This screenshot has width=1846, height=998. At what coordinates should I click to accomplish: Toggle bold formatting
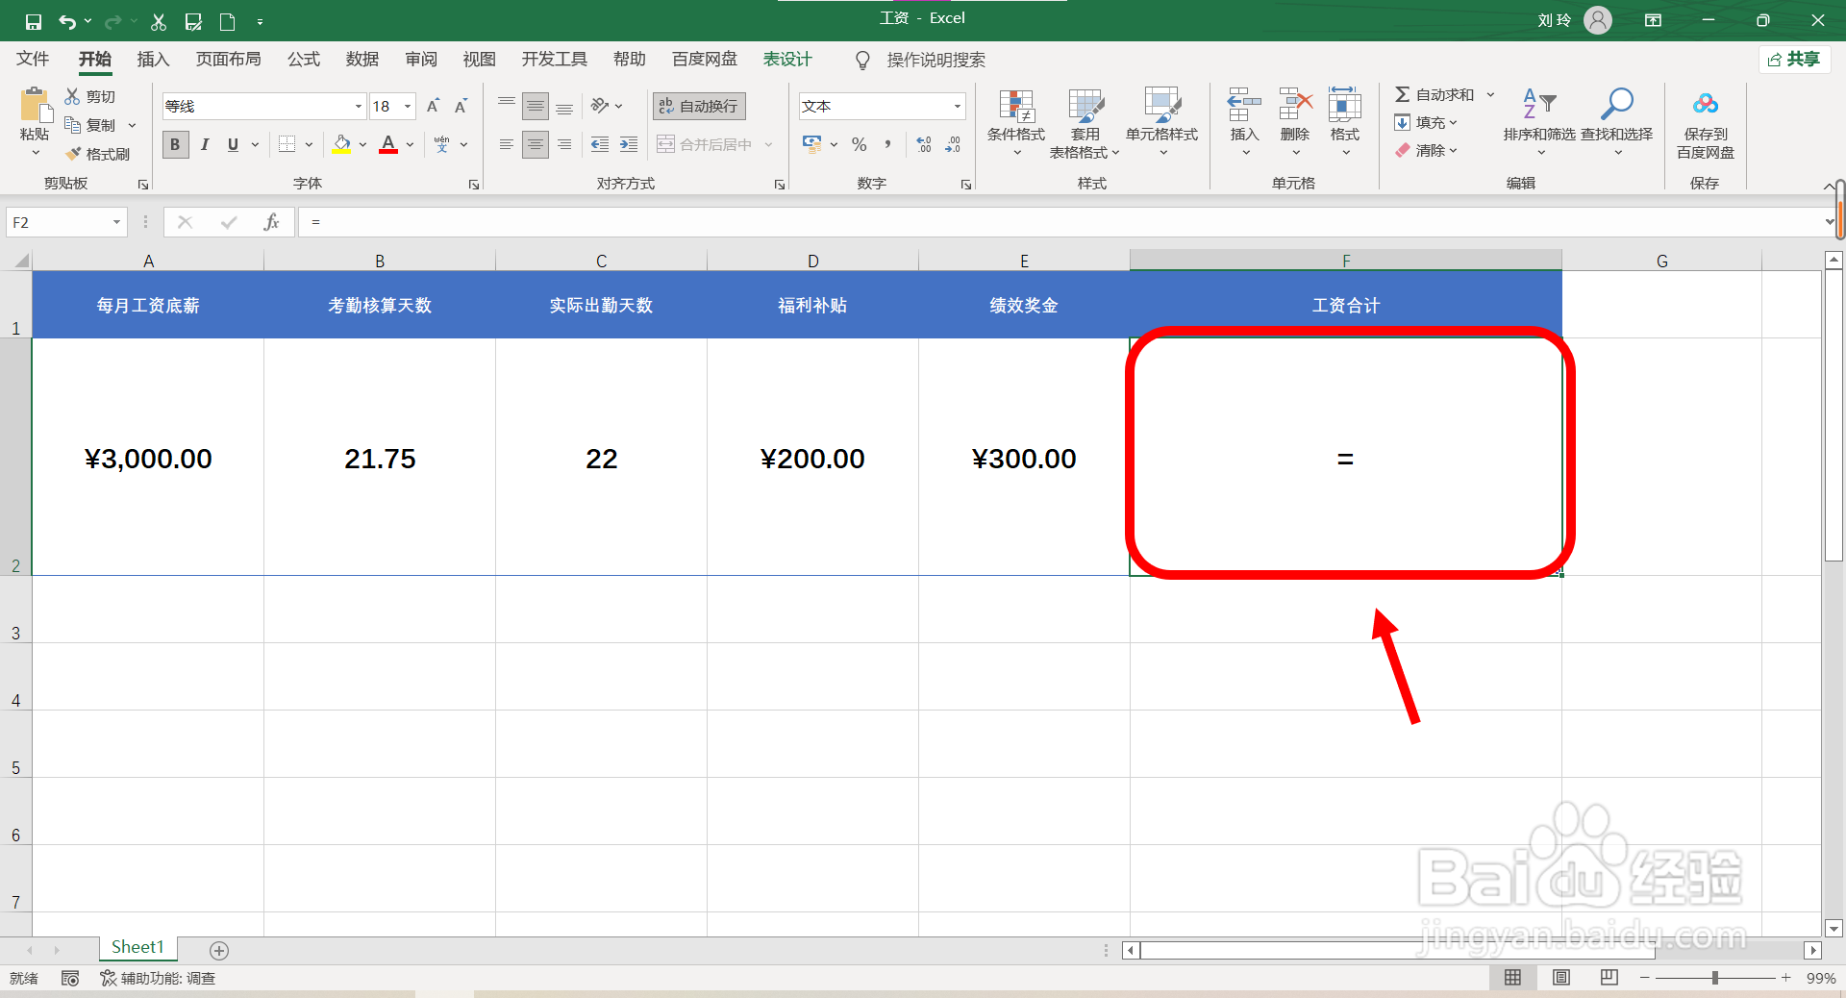(175, 144)
